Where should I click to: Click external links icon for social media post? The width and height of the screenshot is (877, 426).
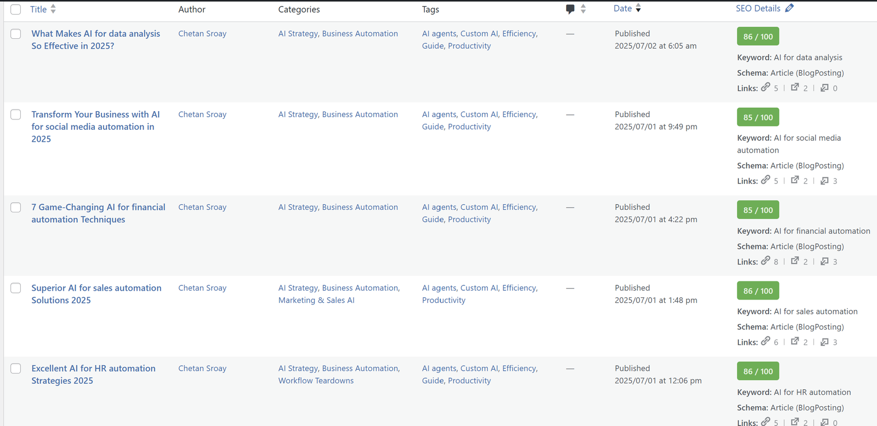(x=795, y=180)
